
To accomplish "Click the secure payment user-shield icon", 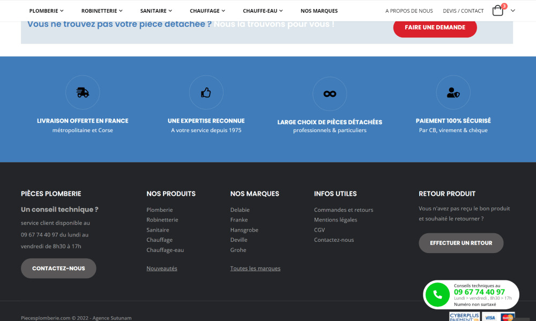I will coord(453,93).
